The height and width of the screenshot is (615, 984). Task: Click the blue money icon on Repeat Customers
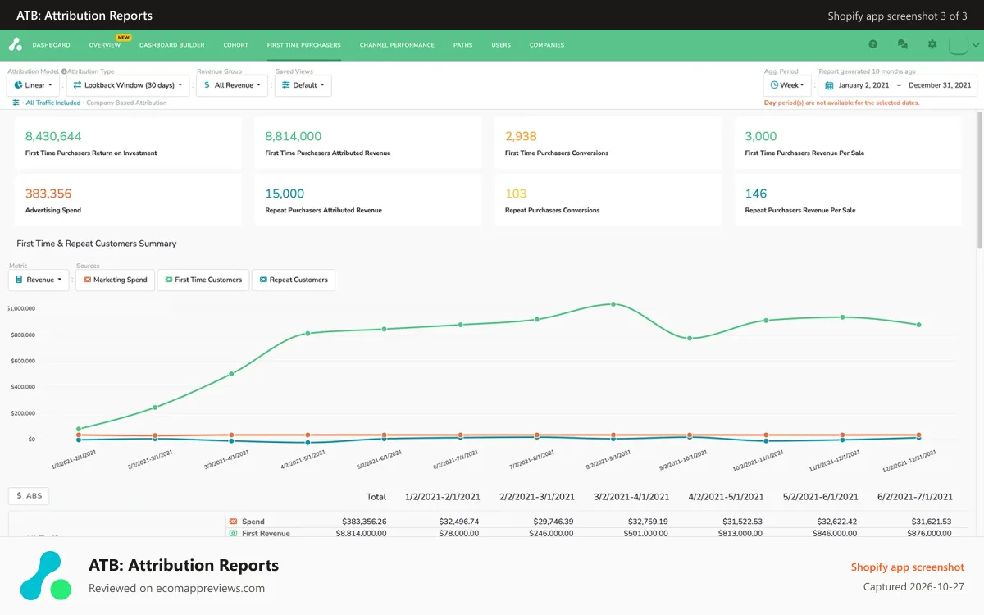(263, 280)
